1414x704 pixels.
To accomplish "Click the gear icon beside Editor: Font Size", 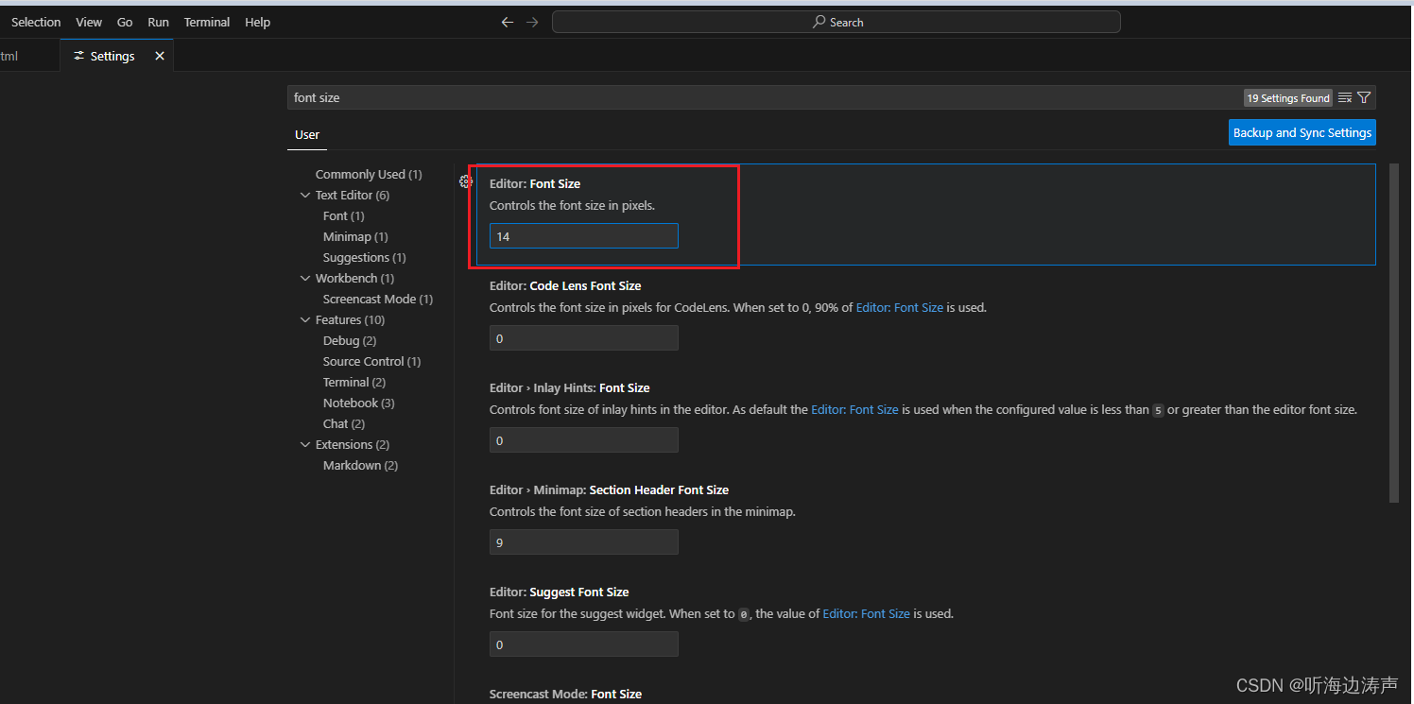I will (x=466, y=181).
